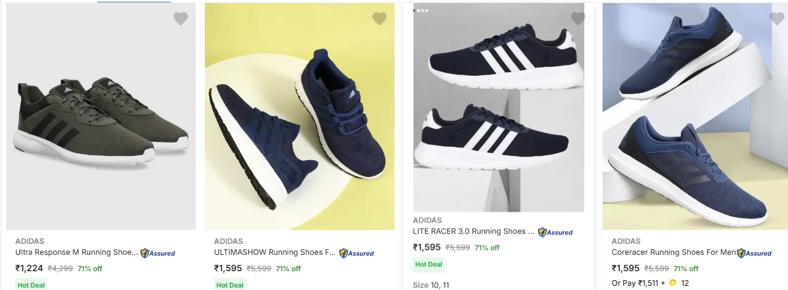Open Coreracer Running Shoes For Men link
The height and width of the screenshot is (290, 788).
[674, 252]
